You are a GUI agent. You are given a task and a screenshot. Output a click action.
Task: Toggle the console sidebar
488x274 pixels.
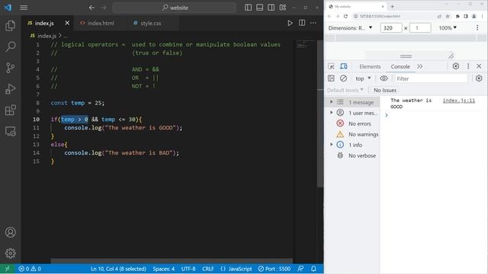331,78
